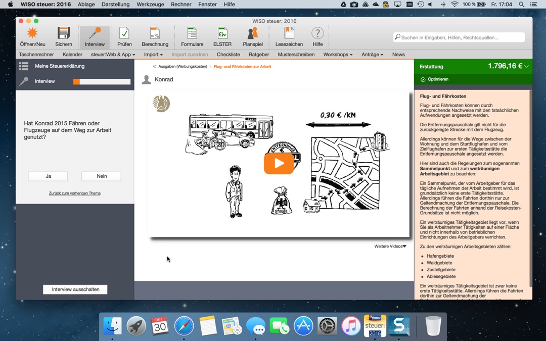
Task: Click the Meine Steuererklärung list icon
Action: click(x=24, y=66)
